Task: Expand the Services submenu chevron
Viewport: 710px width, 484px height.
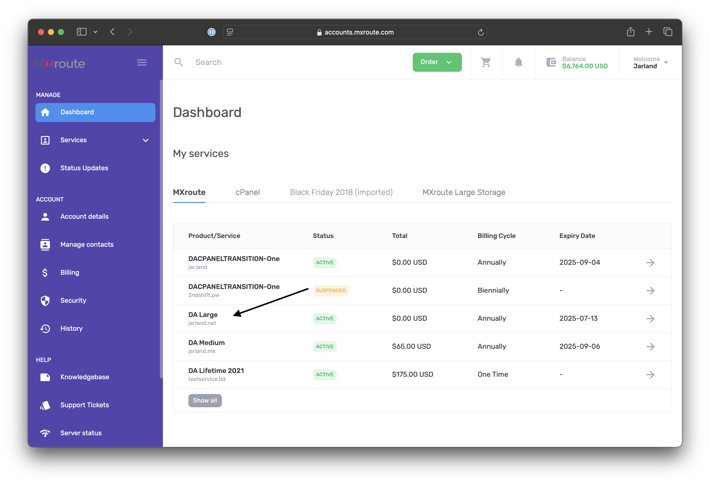Action: [146, 140]
